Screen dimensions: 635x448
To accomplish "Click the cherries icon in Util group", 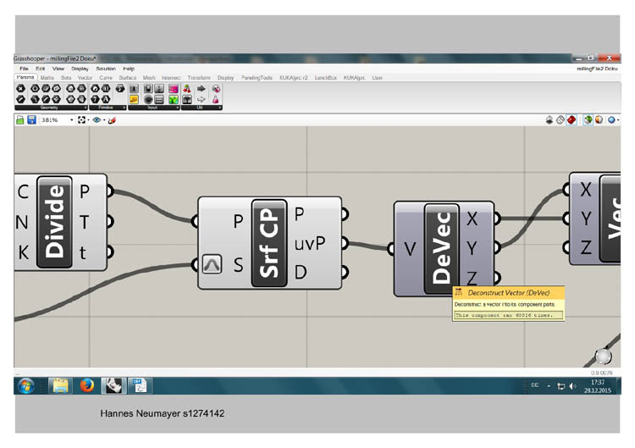I will point(187,88).
